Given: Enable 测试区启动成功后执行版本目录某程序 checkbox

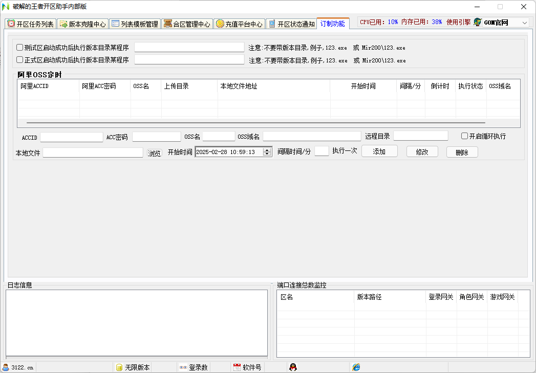Looking at the screenshot, I should [20, 48].
